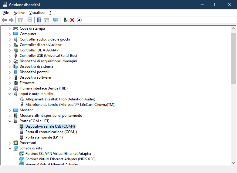Click the port icon beside Porta stampante (LPT1)
237x173 pixels.
pos(22,137)
